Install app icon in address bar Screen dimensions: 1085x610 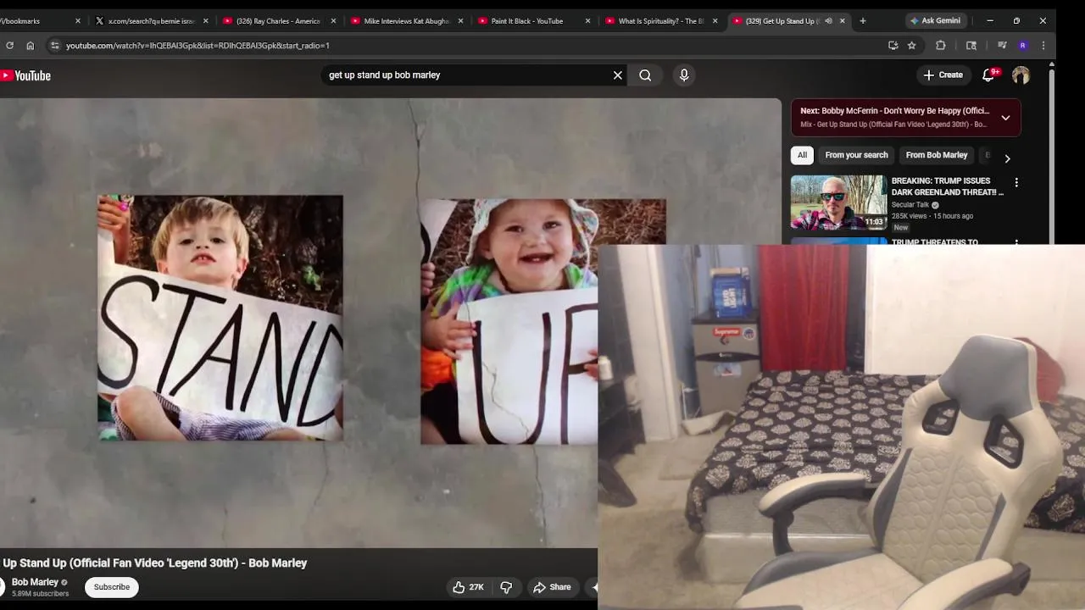point(893,46)
